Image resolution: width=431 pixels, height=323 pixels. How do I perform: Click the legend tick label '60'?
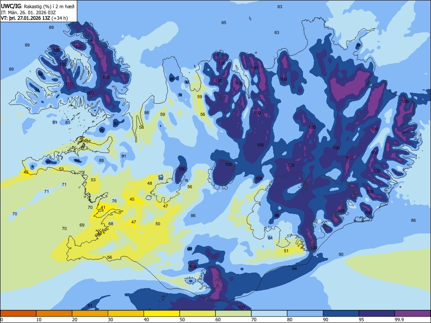[218, 320]
